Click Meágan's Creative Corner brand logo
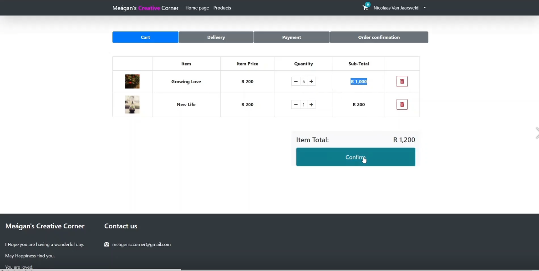The width and height of the screenshot is (539, 271). (145, 8)
